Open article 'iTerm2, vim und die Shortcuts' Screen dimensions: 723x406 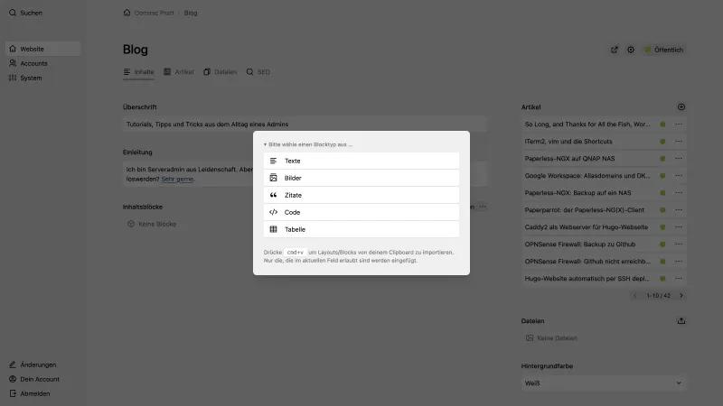click(x=568, y=142)
